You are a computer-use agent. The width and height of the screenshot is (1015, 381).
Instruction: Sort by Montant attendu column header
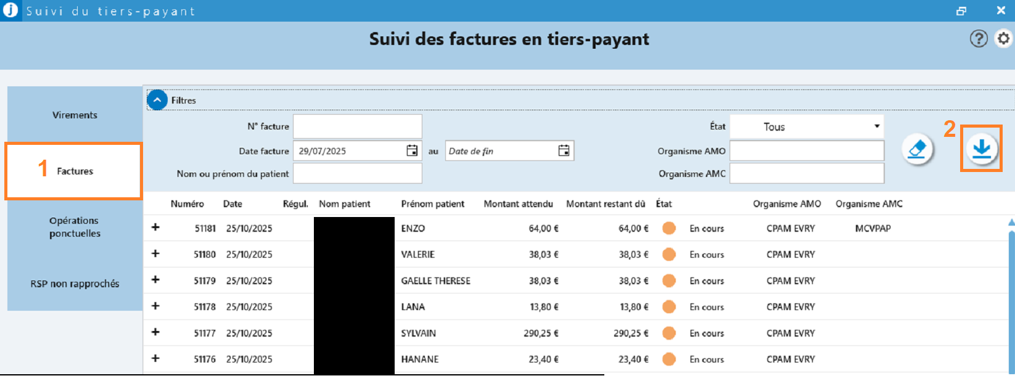coord(518,204)
